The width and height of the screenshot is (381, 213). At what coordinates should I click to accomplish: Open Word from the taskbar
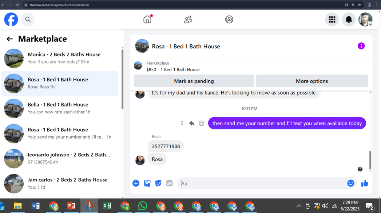tap(35, 206)
